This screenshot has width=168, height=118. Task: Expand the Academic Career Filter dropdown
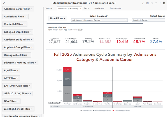[x=18, y=9]
